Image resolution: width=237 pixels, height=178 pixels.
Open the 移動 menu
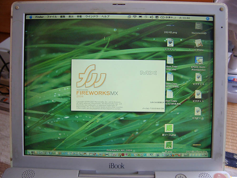coord(79,17)
